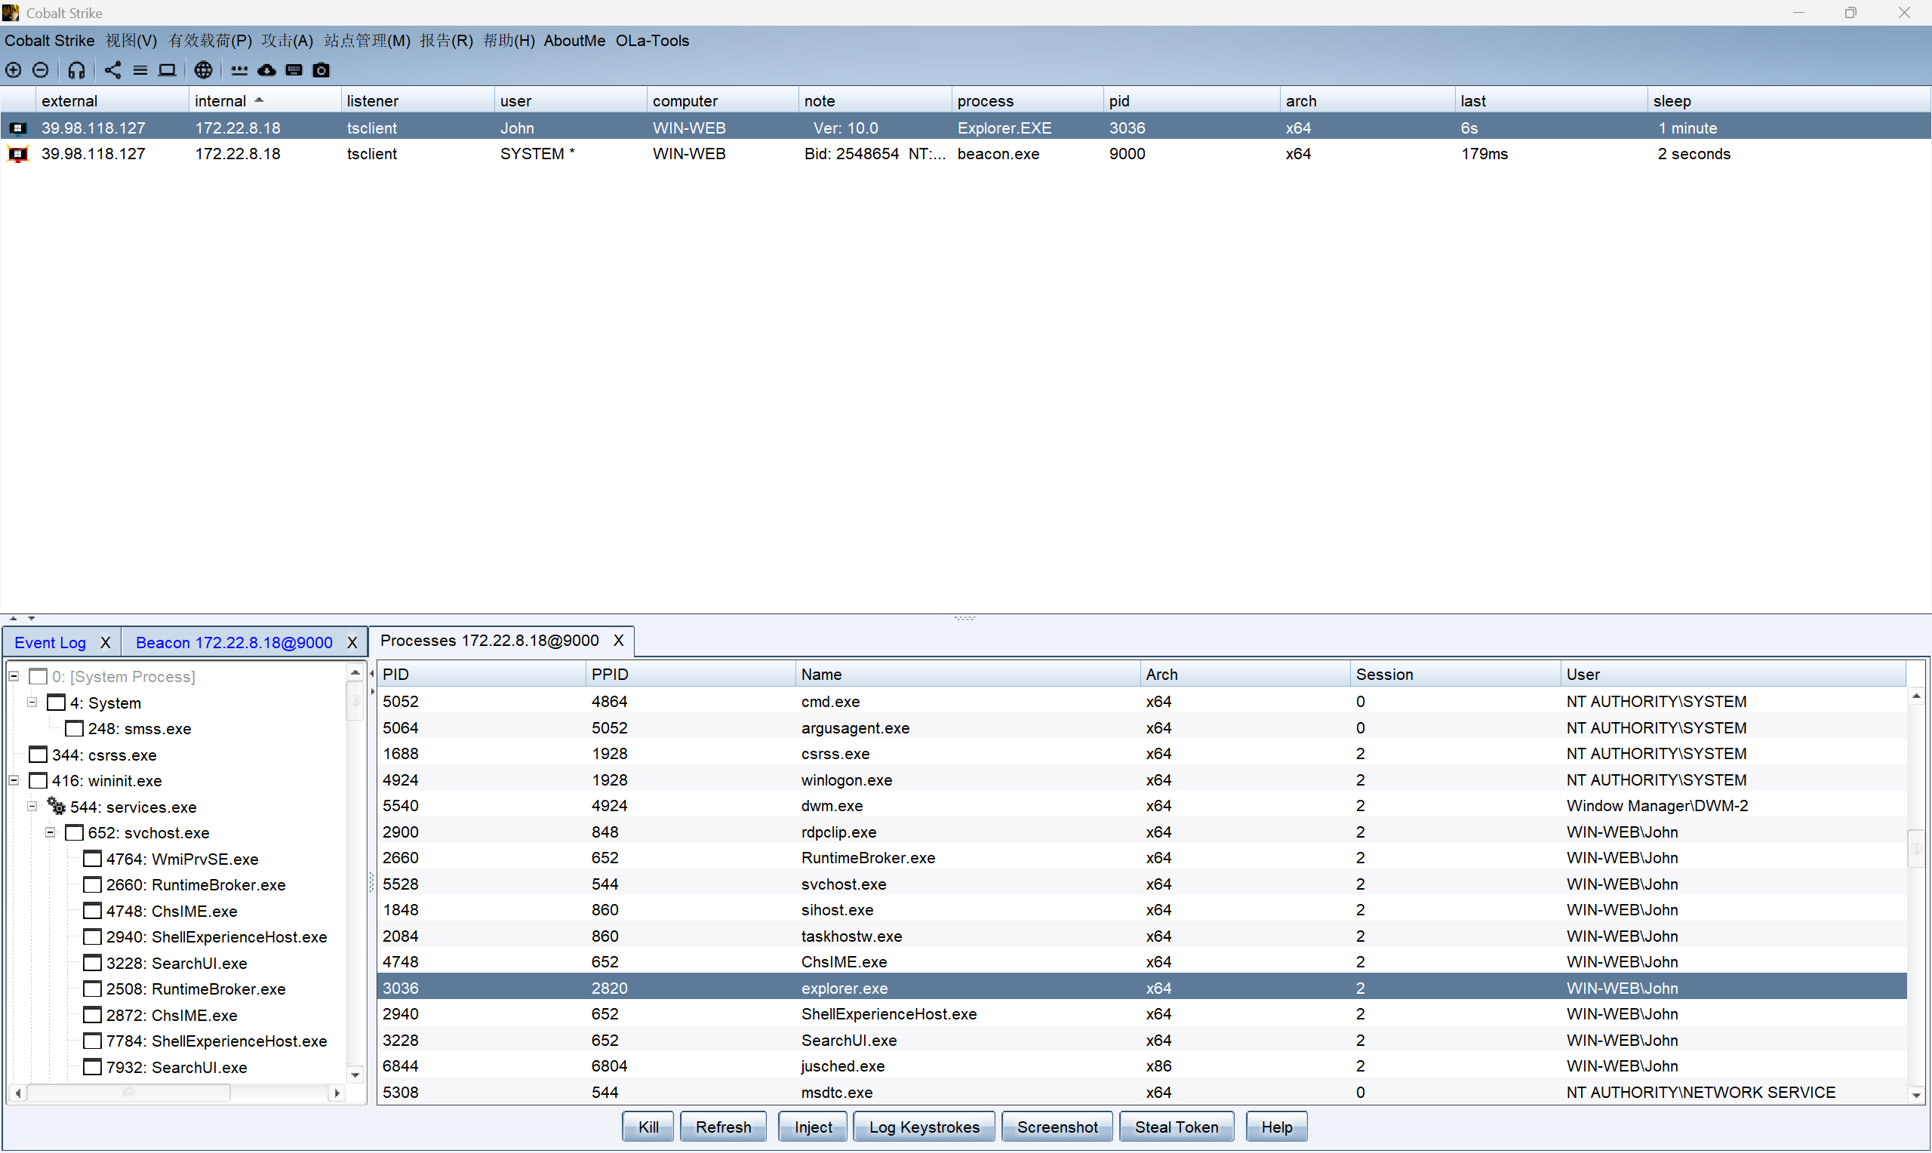Click the Refresh button

(723, 1127)
